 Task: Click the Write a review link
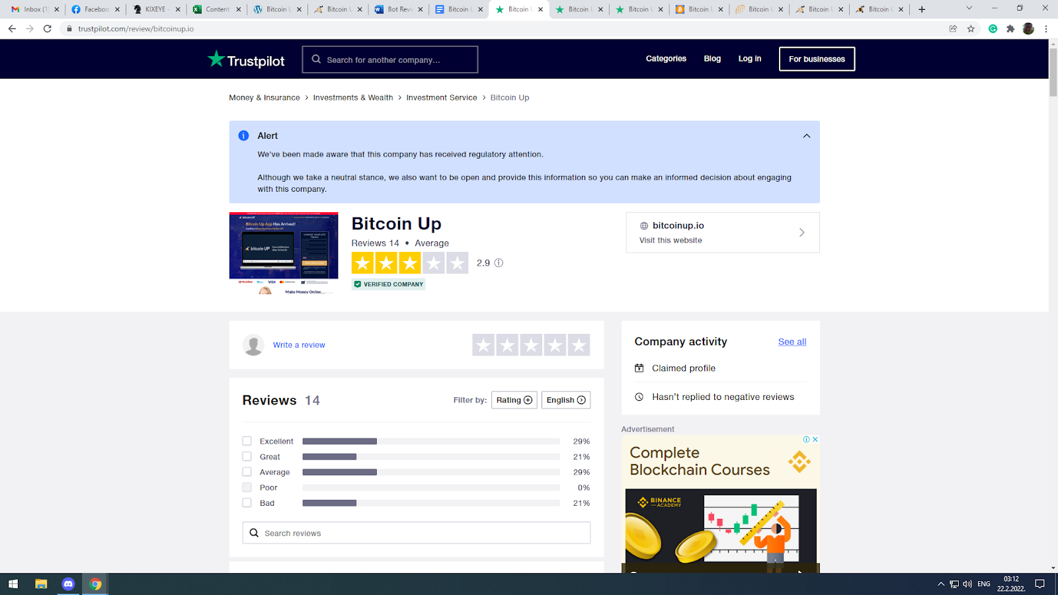pos(299,345)
